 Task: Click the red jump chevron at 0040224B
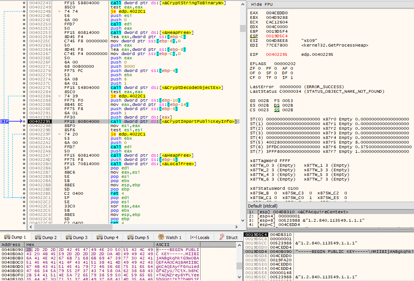point(59,11)
